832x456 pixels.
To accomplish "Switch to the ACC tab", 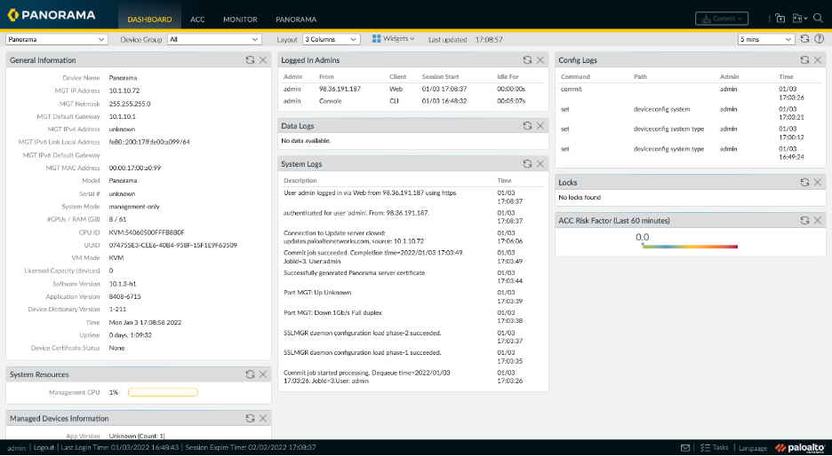I will [x=197, y=19].
